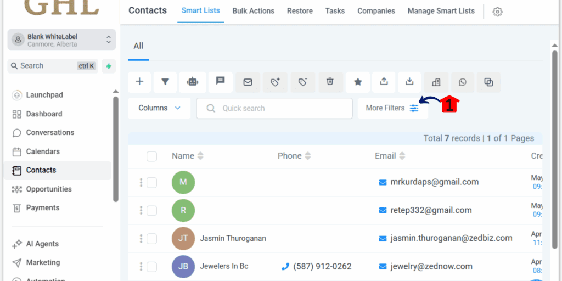The height and width of the screenshot is (281, 562).
Task: Select the All smart list tab
Action: (138, 46)
